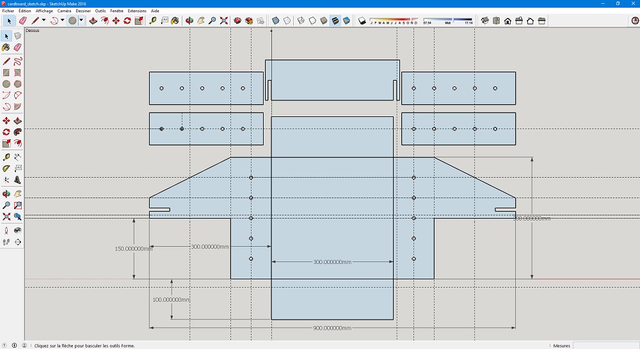Click Zoom Extents in top toolbar
640x349 pixels.
224,20
